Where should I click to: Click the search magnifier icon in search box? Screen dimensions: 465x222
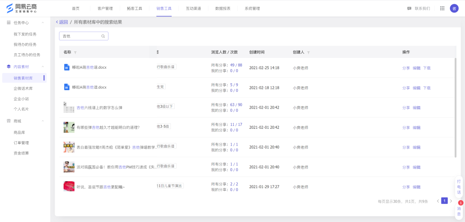[103, 36]
